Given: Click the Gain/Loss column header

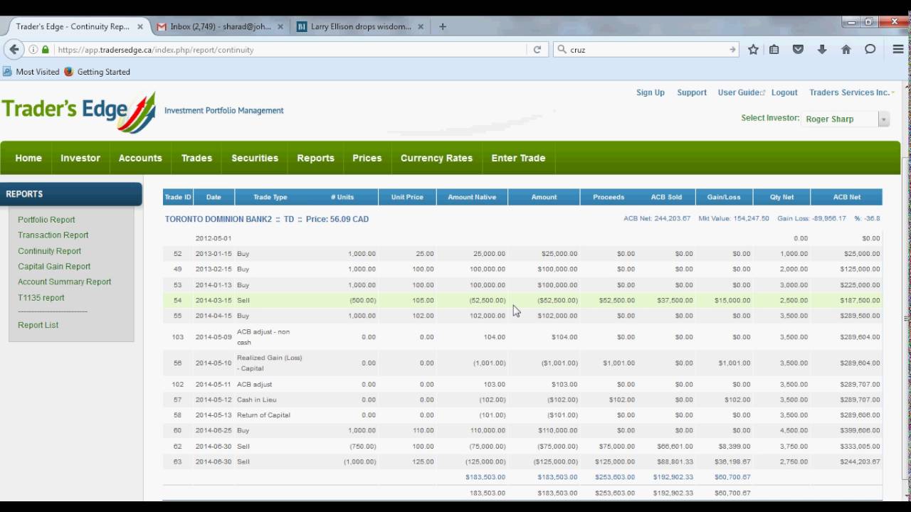Looking at the screenshot, I should (724, 197).
